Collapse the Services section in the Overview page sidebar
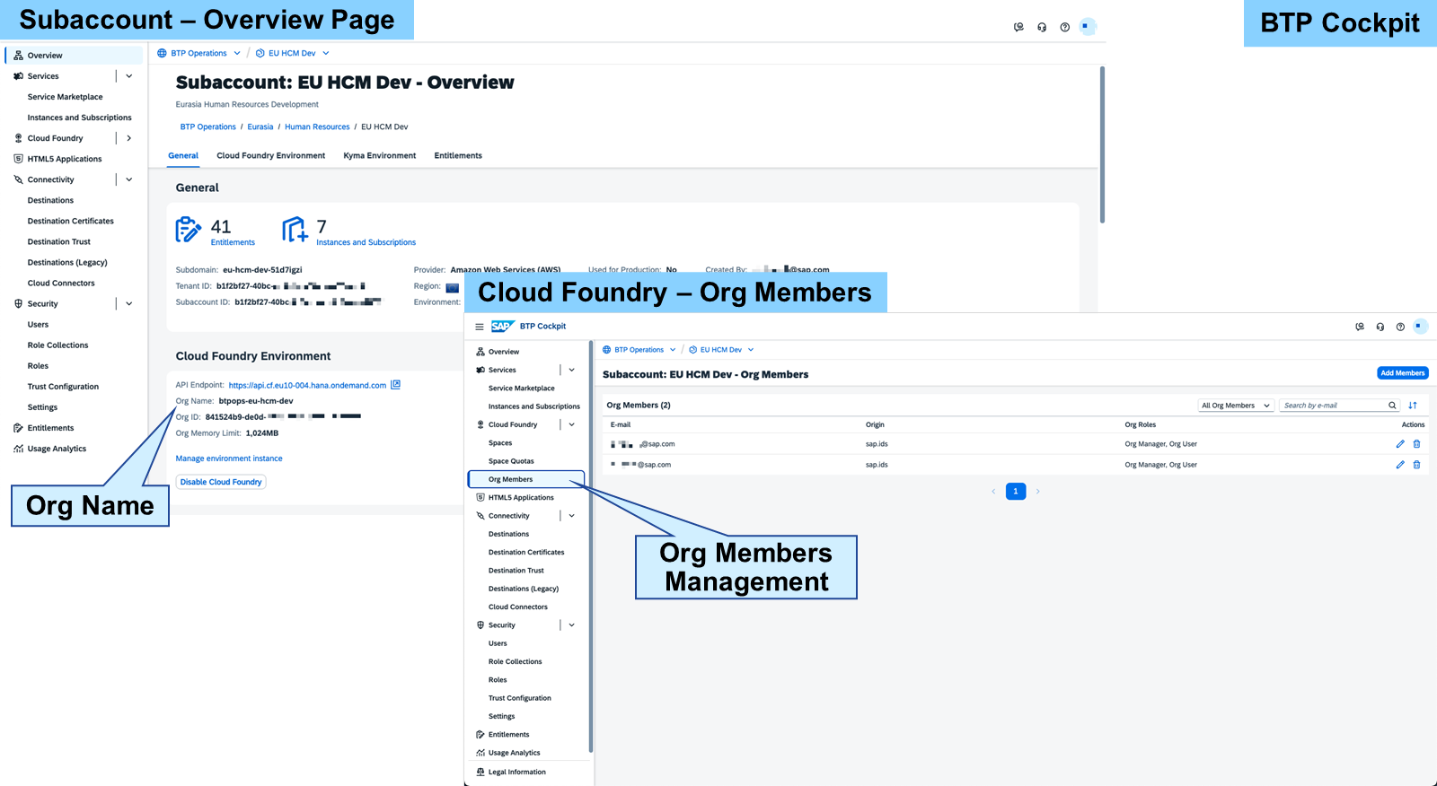This screenshot has height=786, width=1437. (x=129, y=76)
